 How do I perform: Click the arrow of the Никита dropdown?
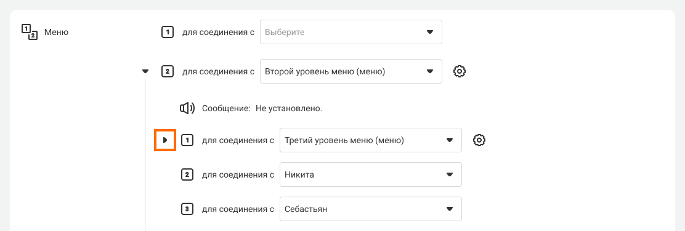pos(449,174)
